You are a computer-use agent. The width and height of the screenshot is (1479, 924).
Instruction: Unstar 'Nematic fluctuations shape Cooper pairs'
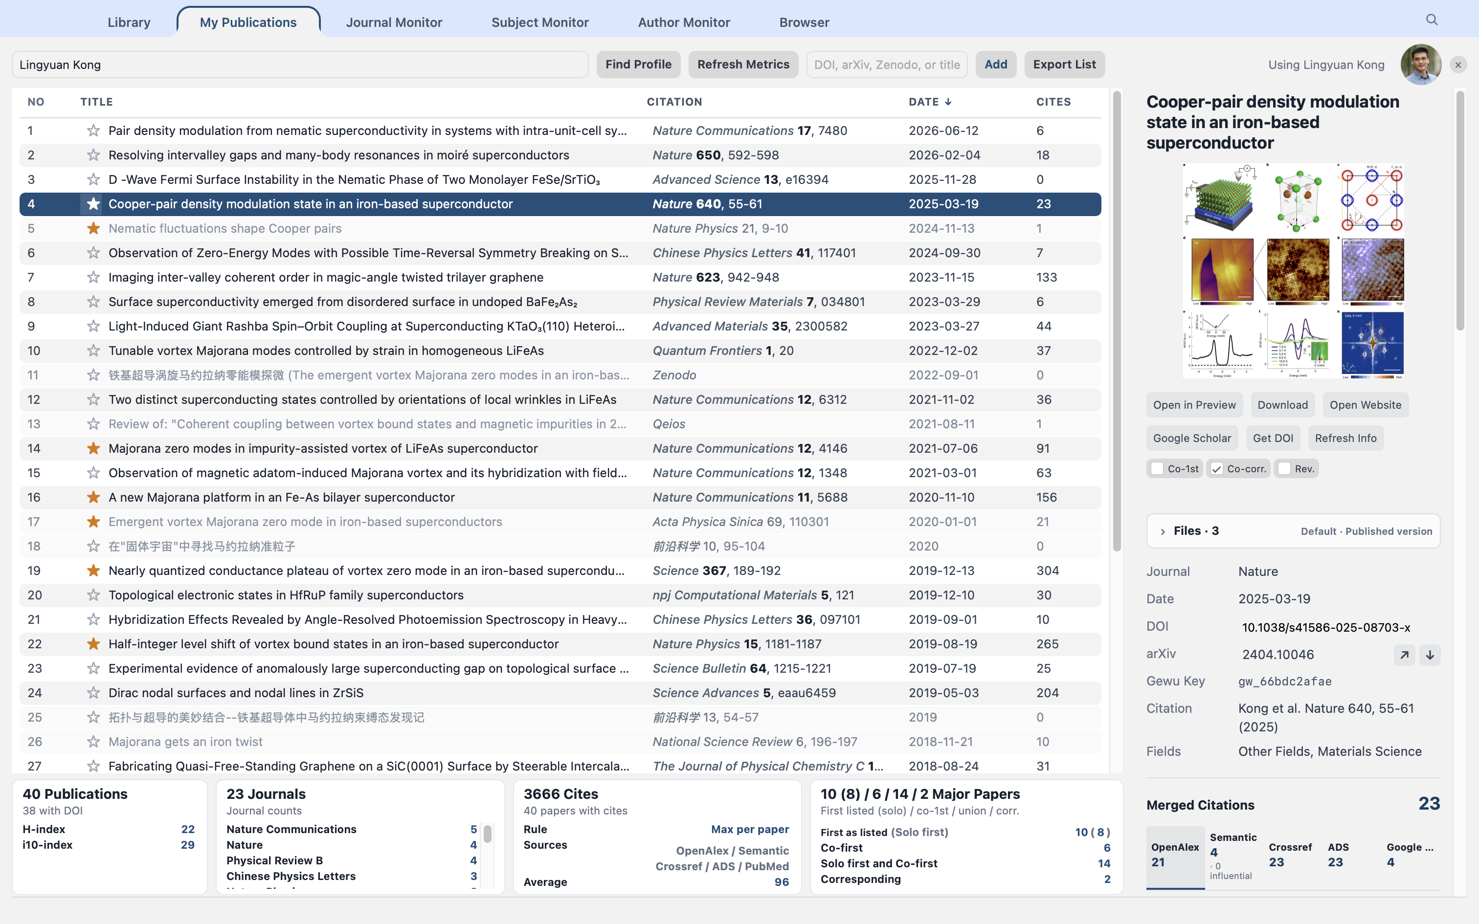pyautogui.click(x=93, y=229)
